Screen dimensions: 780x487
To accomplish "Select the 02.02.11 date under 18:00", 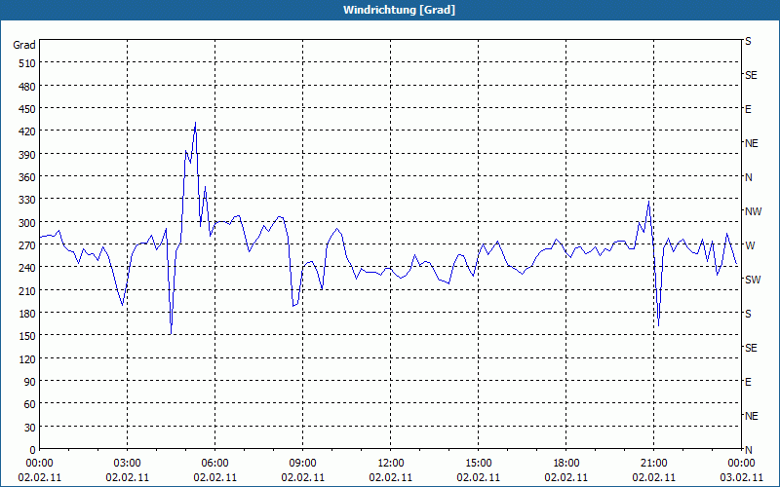I will point(566,477).
